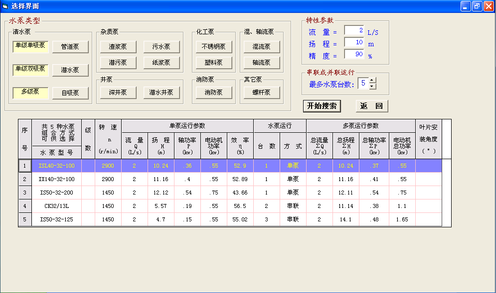Screen dimensions: 496x293
Task: Close the 选择界面 window
Action: coord(489,6)
